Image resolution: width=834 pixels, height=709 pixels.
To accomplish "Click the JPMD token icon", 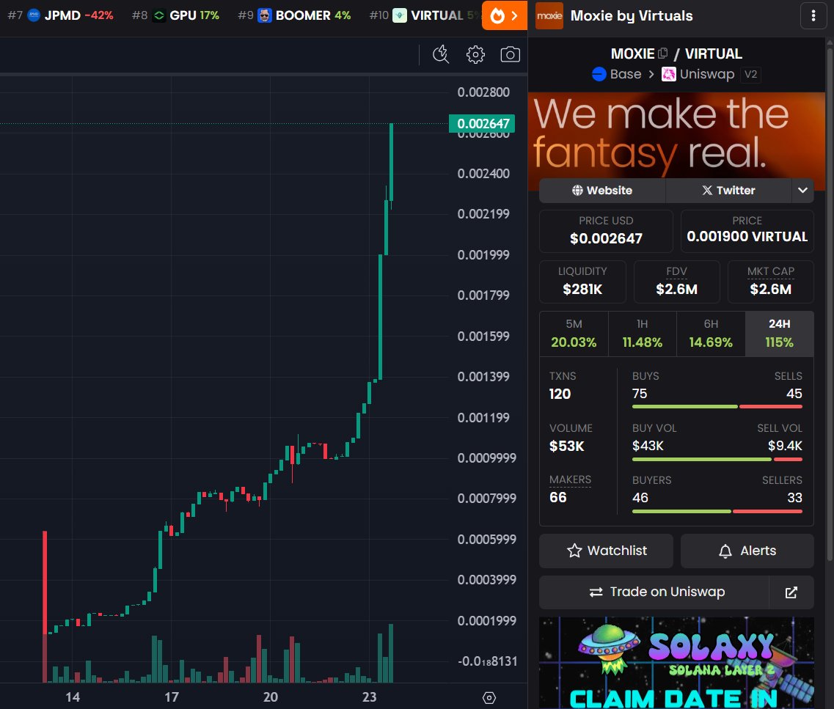I will point(34,15).
